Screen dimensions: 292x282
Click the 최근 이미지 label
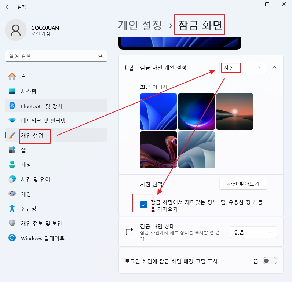[154, 87]
